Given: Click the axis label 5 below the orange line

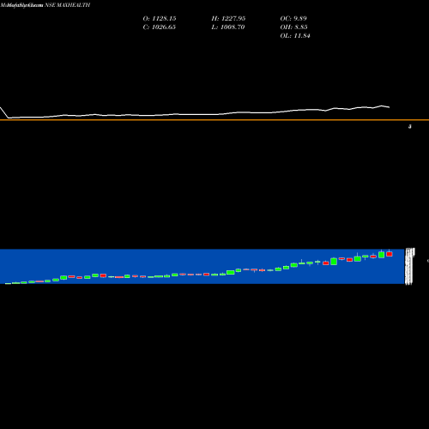Looking at the screenshot, I should 410,126.
